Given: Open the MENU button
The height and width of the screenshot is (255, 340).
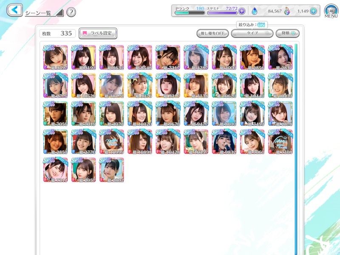Looking at the screenshot, I should [x=331, y=11].
